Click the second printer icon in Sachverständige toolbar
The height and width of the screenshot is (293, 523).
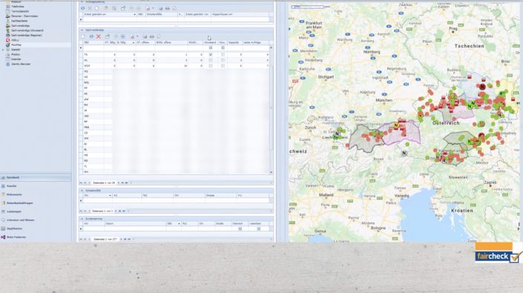[x=152, y=36]
